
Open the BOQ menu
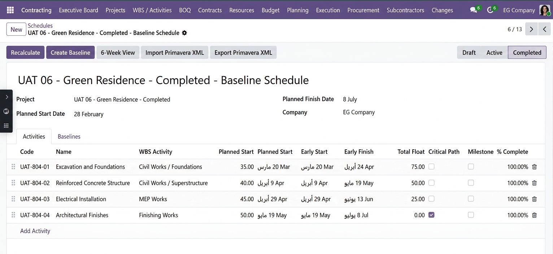click(x=185, y=10)
